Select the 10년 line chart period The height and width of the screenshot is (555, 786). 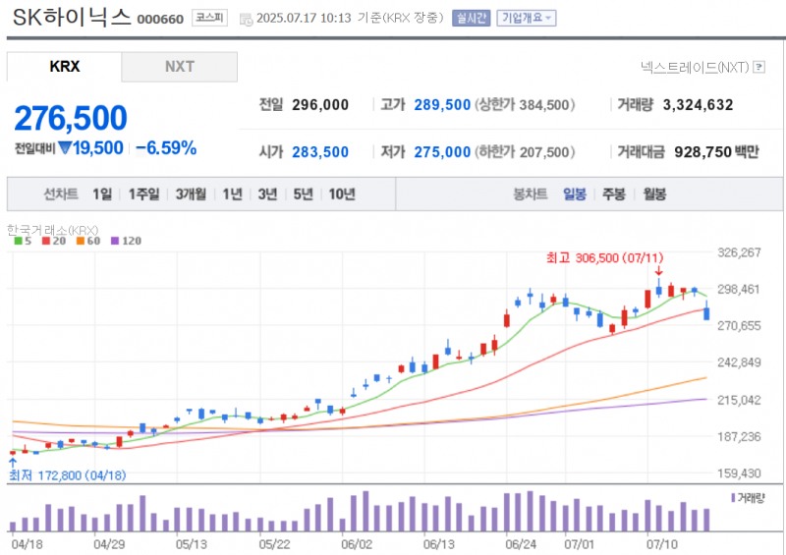click(x=342, y=194)
